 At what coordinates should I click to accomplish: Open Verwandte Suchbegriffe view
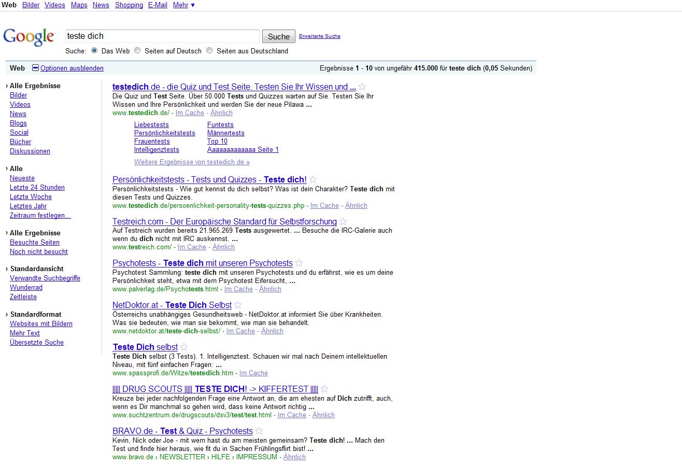pos(45,278)
